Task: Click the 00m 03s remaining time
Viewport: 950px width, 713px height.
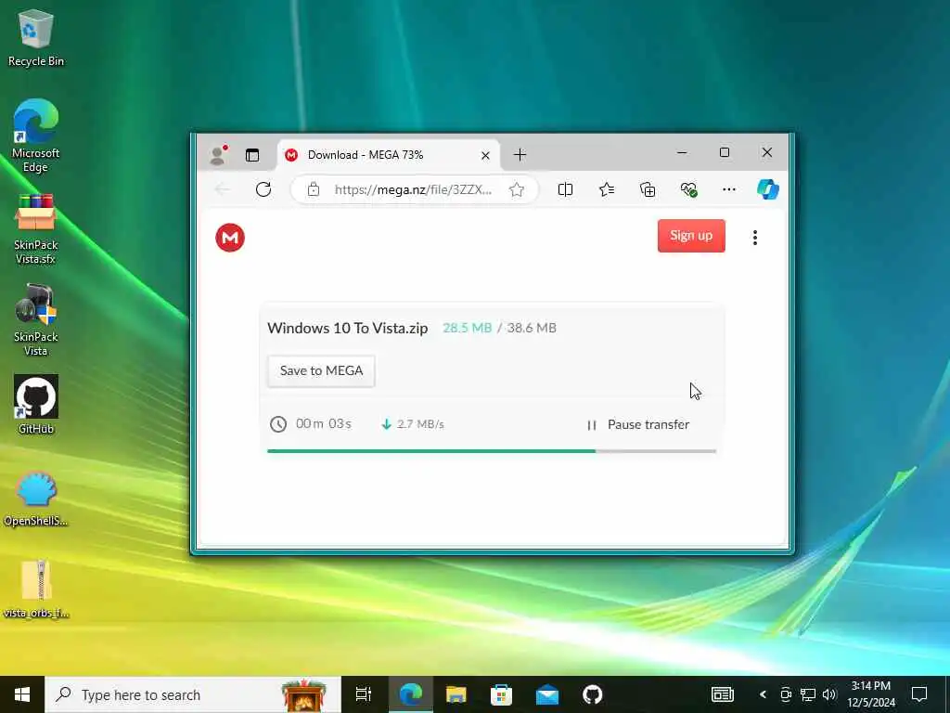Action: click(x=324, y=423)
